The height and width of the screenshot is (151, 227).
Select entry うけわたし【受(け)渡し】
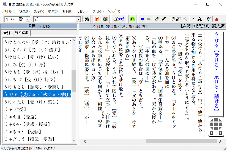pos(37,102)
